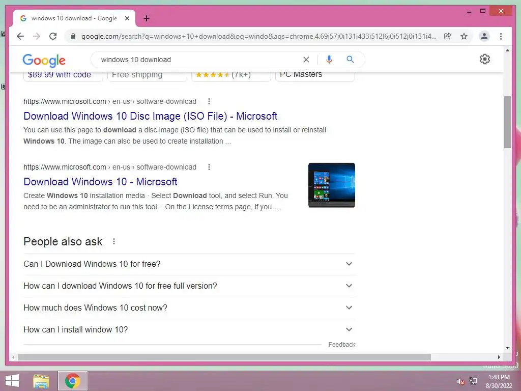
Task: Click the scroll right arrow
Action: click(x=499, y=357)
